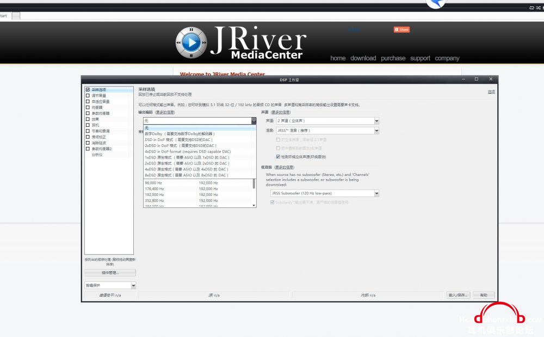544x337 pixels.
Task: Open the support link on JRiver site
Action: click(420, 58)
